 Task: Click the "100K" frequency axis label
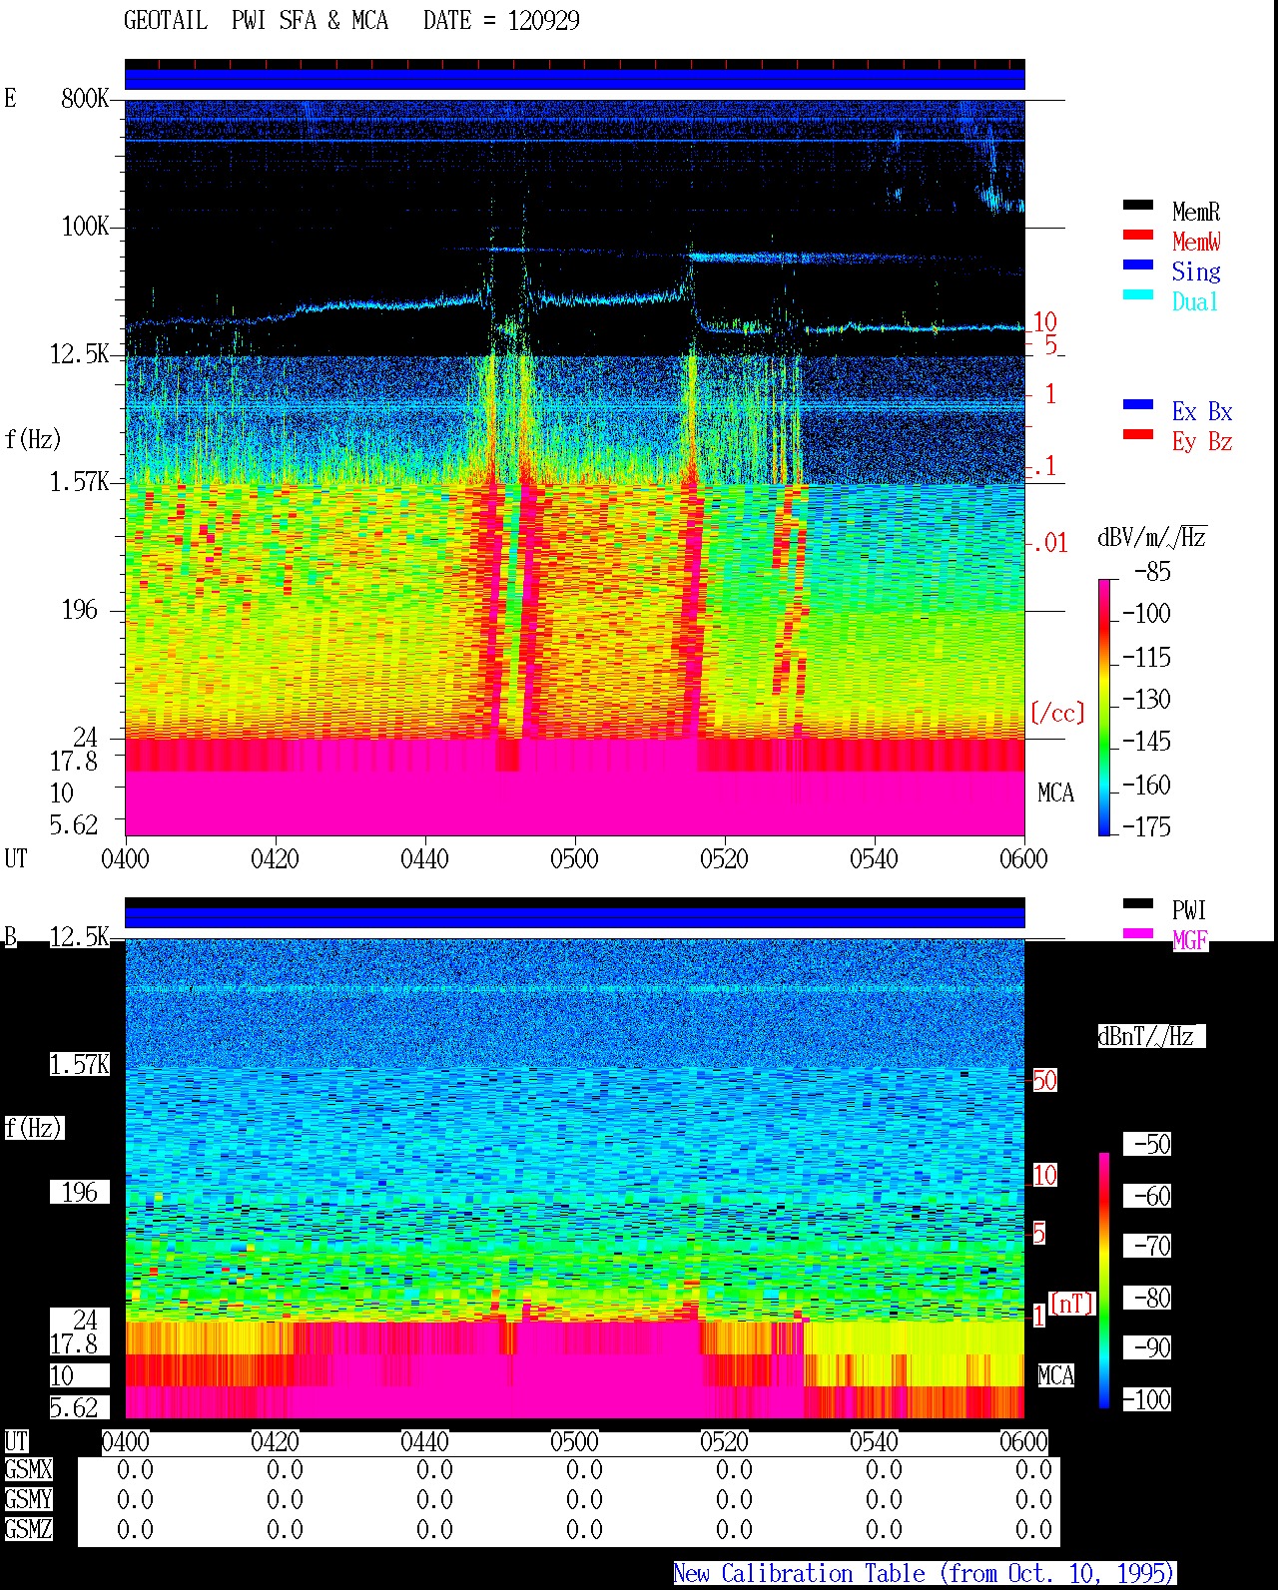point(85,227)
